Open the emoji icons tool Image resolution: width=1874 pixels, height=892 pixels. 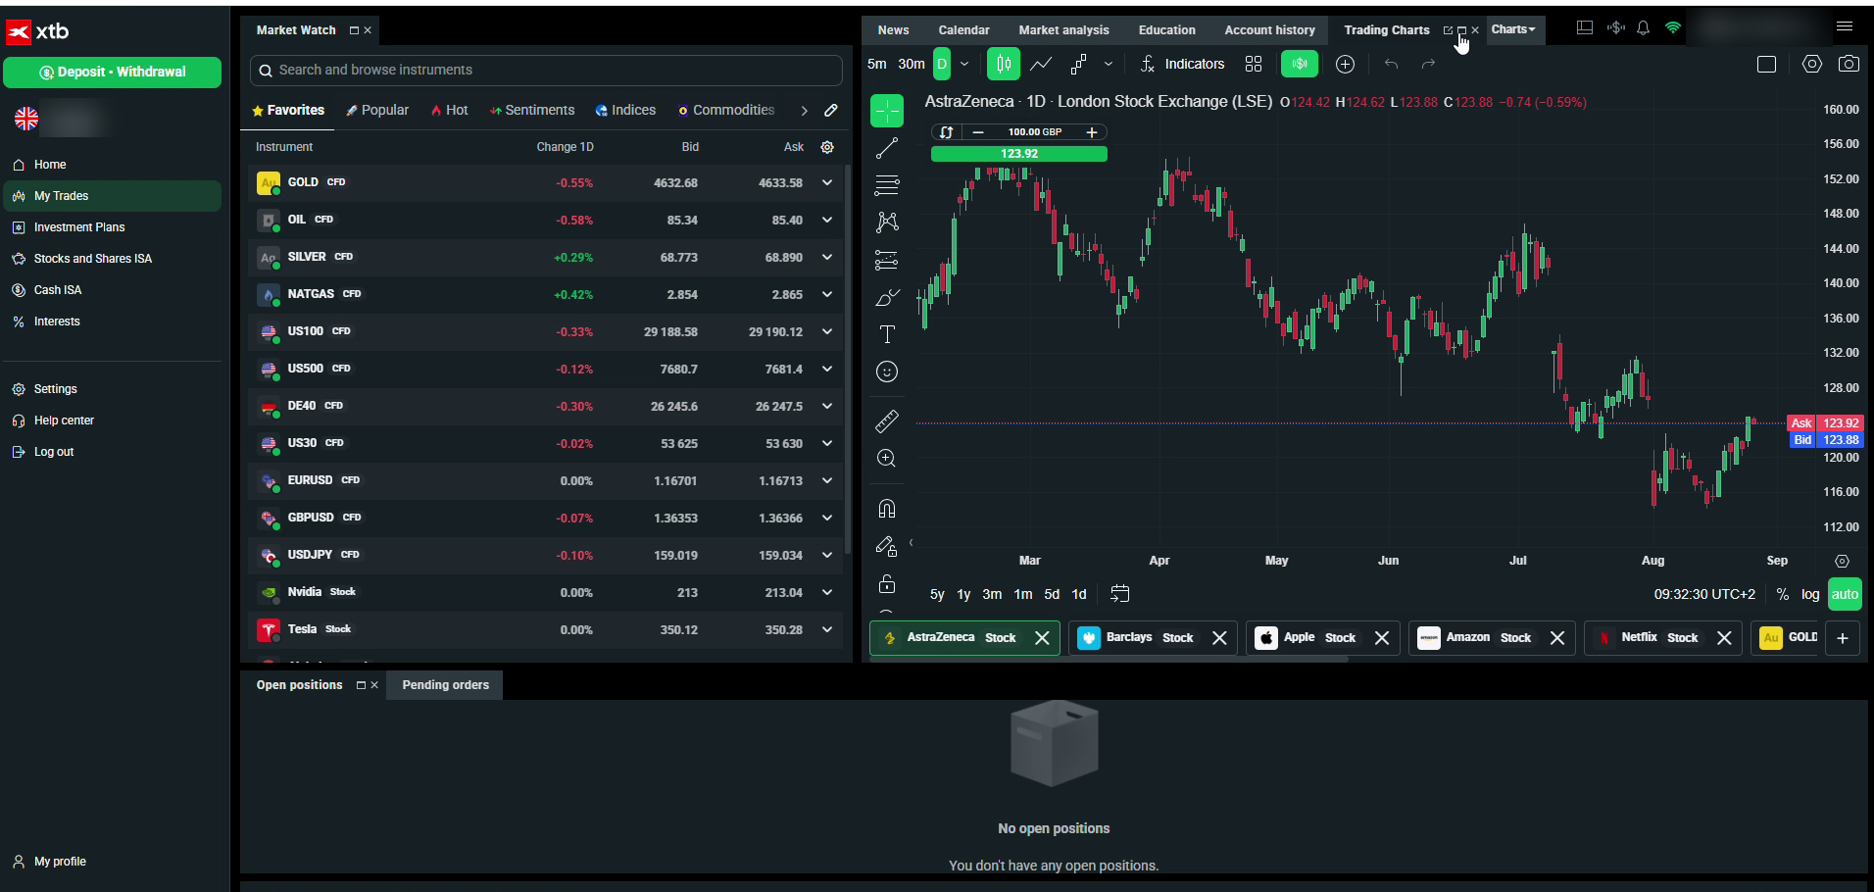(x=887, y=372)
